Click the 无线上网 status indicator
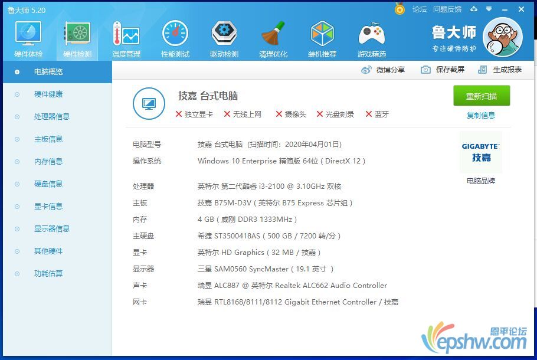Screen dimensions: 537x360 (x=243, y=114)
